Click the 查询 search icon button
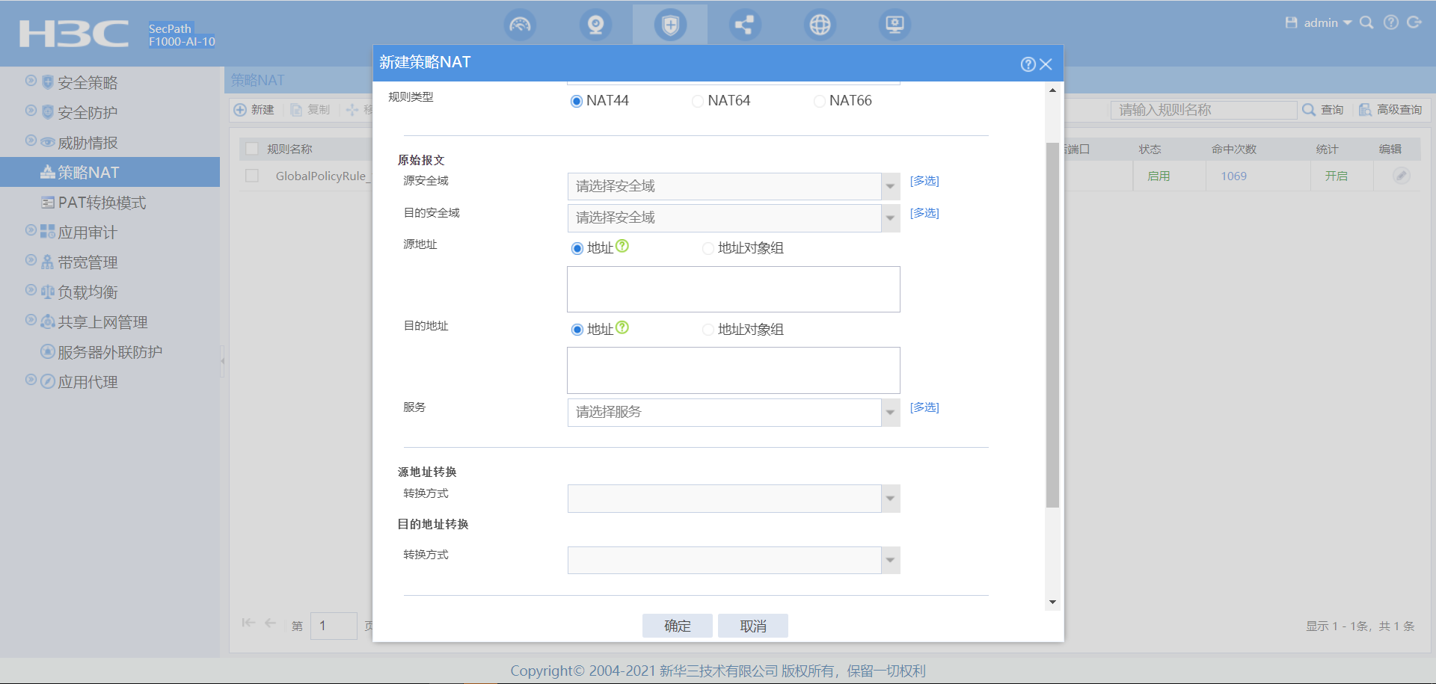Screen dimensions: 1436x684 pyautogui.click(x=1323, y=110)
